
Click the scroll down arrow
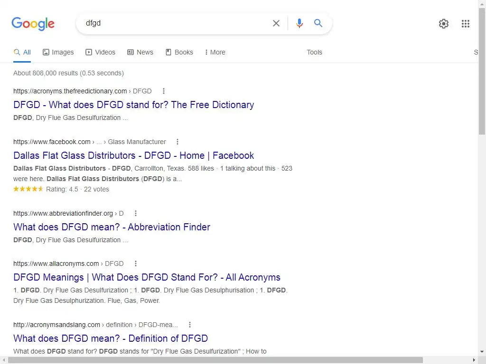click(x=482, y=352)
